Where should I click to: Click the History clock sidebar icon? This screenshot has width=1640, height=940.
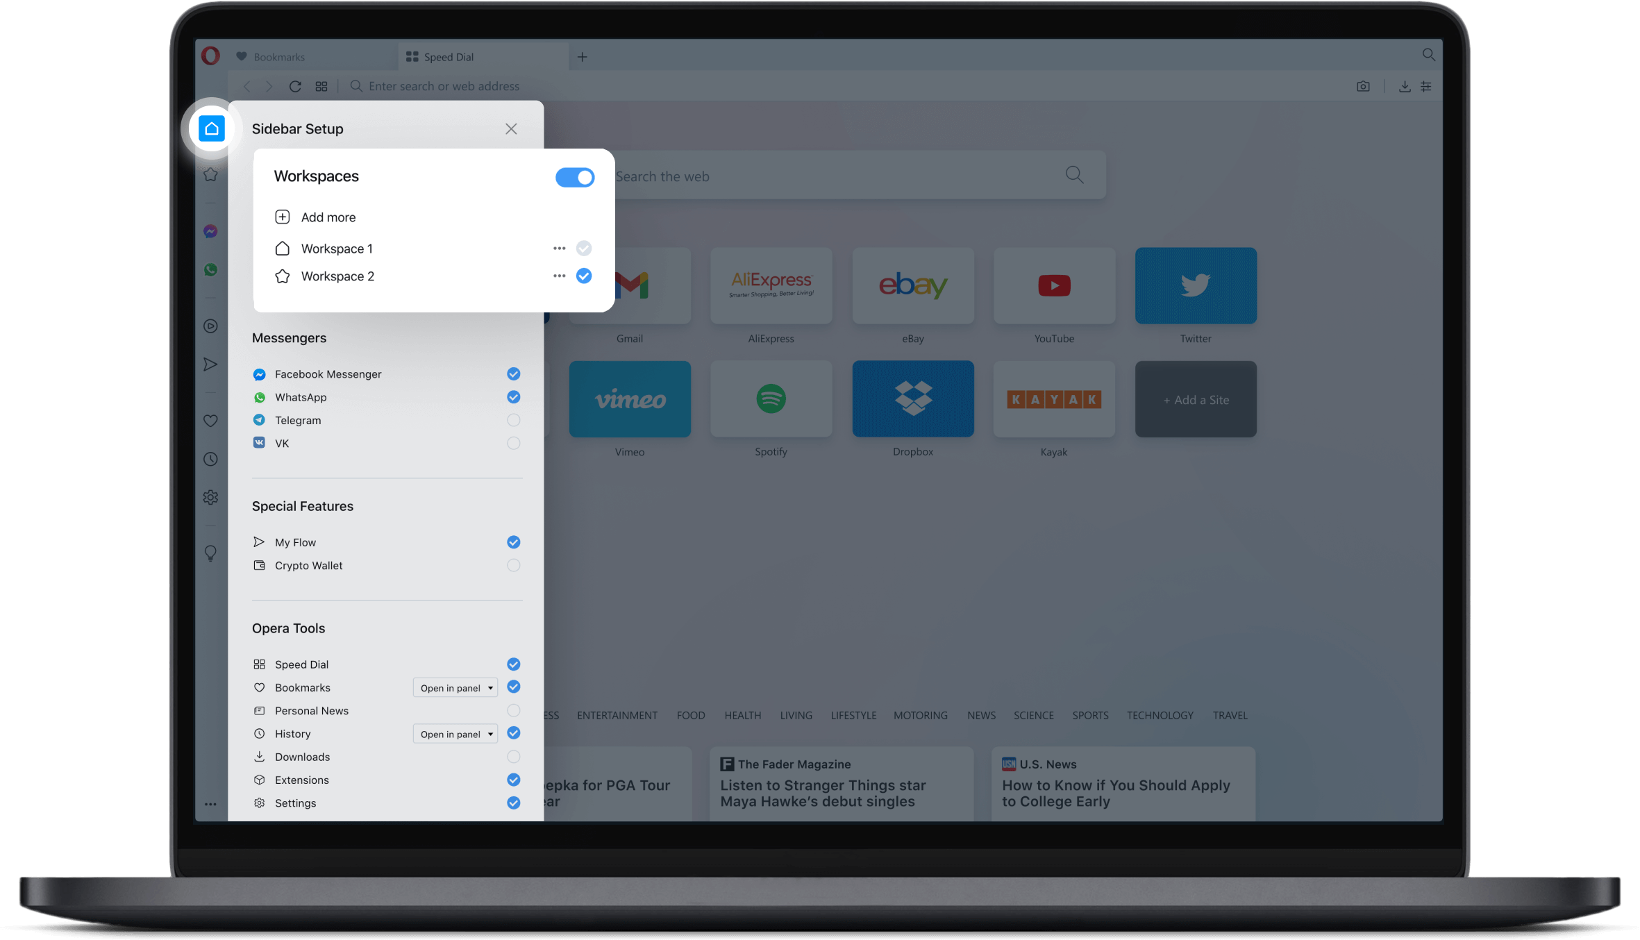click(212, 460)
